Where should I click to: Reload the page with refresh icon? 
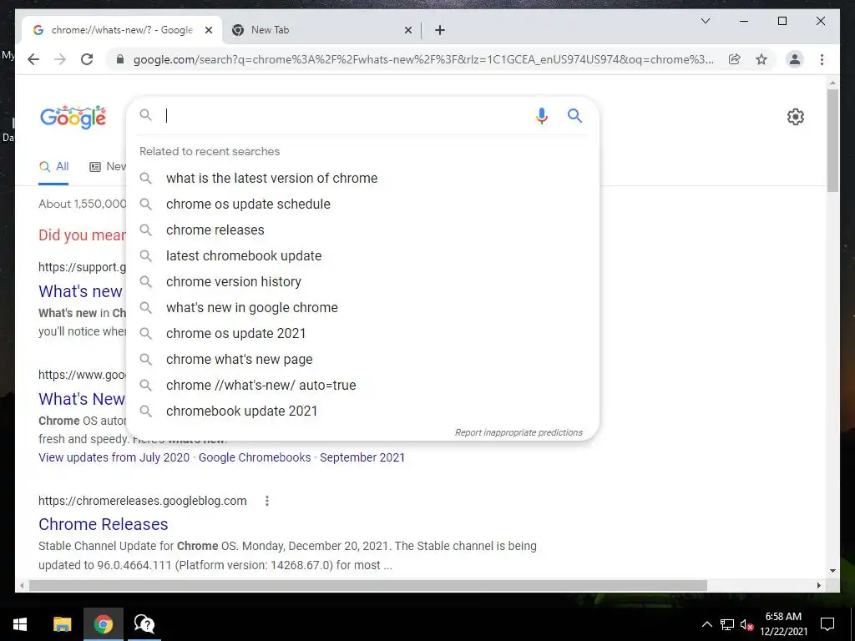[87, 59]
